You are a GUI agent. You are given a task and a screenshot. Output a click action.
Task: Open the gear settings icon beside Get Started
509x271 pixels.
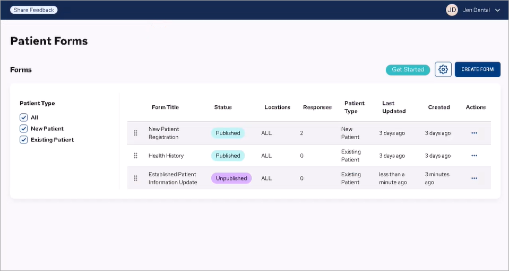(443, 69)
